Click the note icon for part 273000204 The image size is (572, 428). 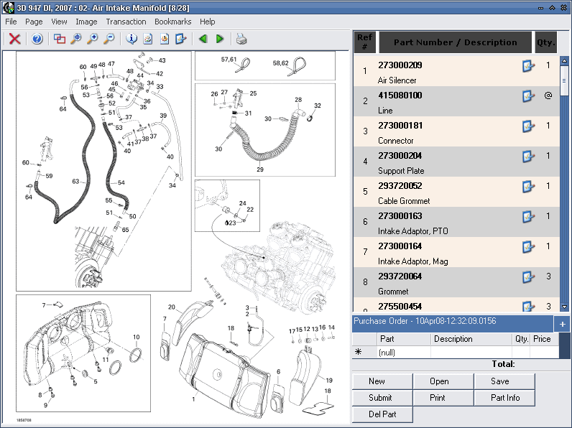tap(528, 157)
